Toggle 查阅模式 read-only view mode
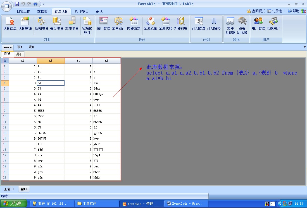Image resolution: width=307 pixels, height=208 pixels. coord(256,11)
